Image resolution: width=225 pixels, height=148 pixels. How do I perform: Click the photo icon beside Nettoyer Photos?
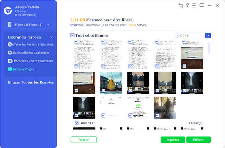point(10,69)
